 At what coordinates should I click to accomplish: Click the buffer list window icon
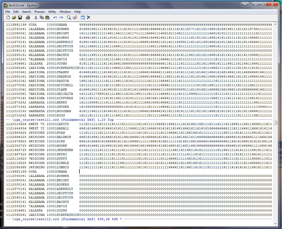click(83, 18)
